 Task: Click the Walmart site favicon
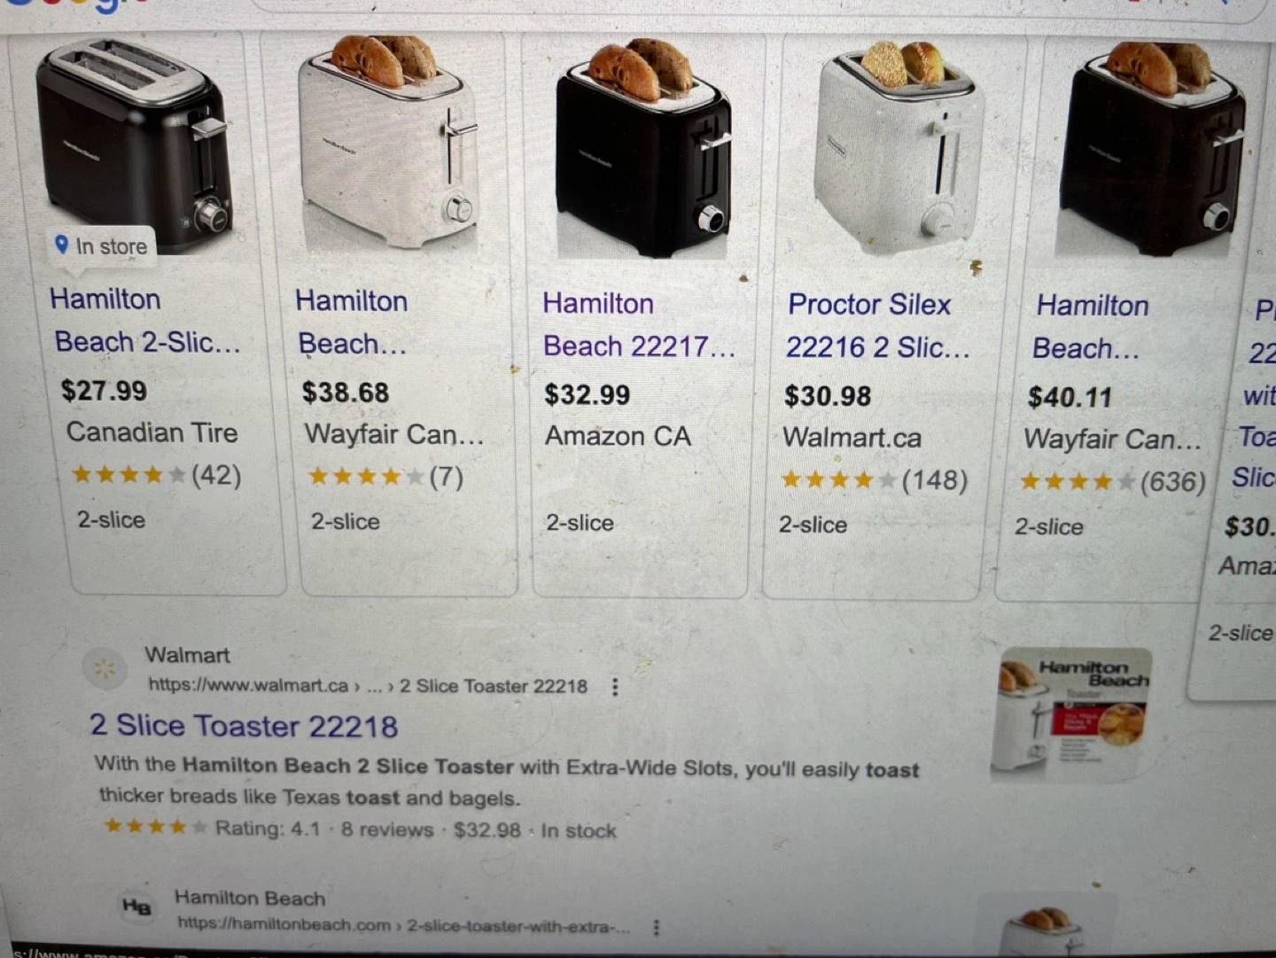click(x=105, y=669)
